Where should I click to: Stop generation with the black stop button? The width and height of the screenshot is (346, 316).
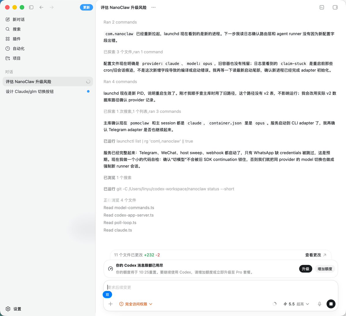tap(331, 304)
